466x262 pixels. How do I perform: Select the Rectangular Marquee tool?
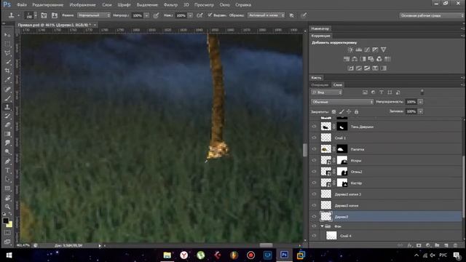tap(7, 44)
